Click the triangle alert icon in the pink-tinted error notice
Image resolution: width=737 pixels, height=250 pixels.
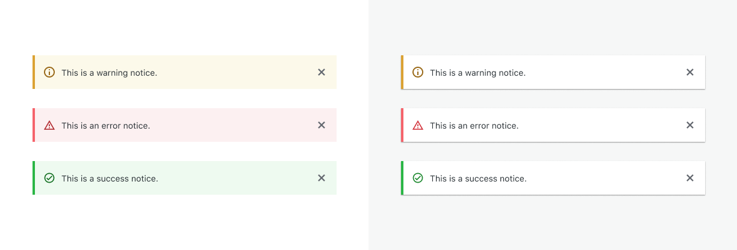click(49, 125)
